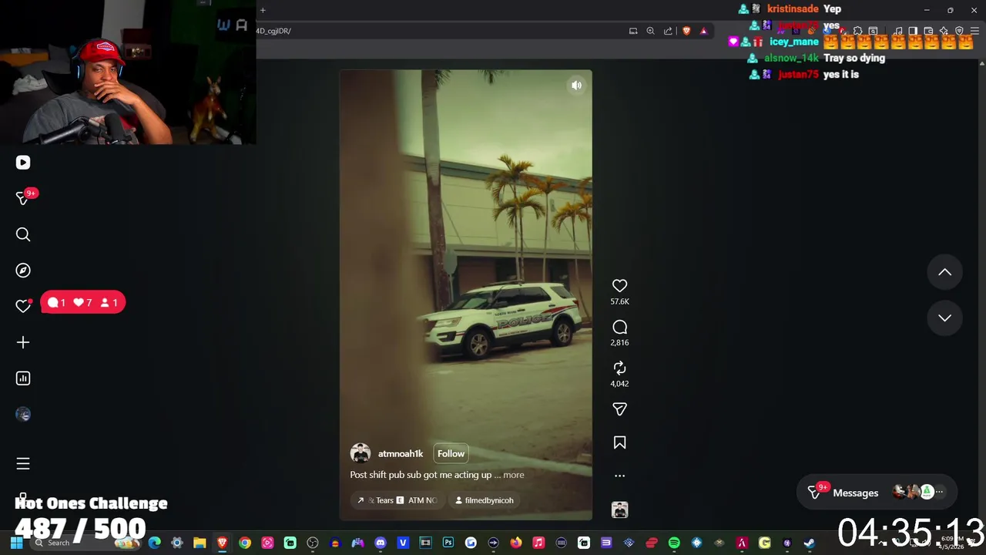Open the hamburger More menu in sidebar

(23, 463)
